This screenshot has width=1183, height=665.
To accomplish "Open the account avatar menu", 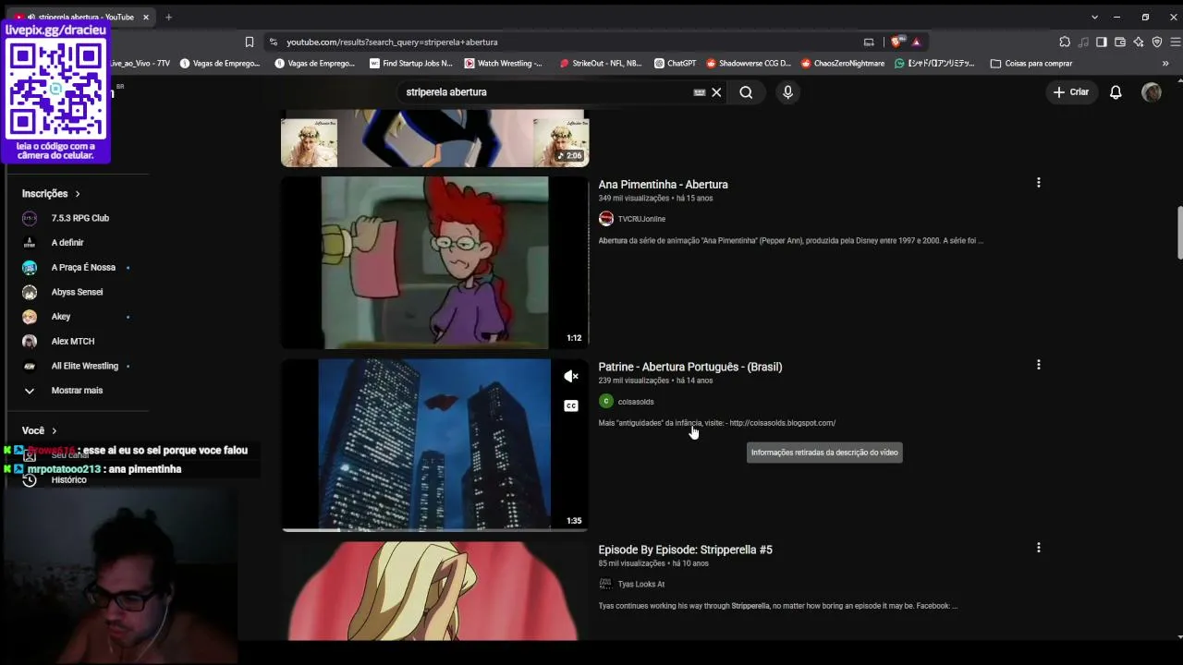I will [1152, 92].
